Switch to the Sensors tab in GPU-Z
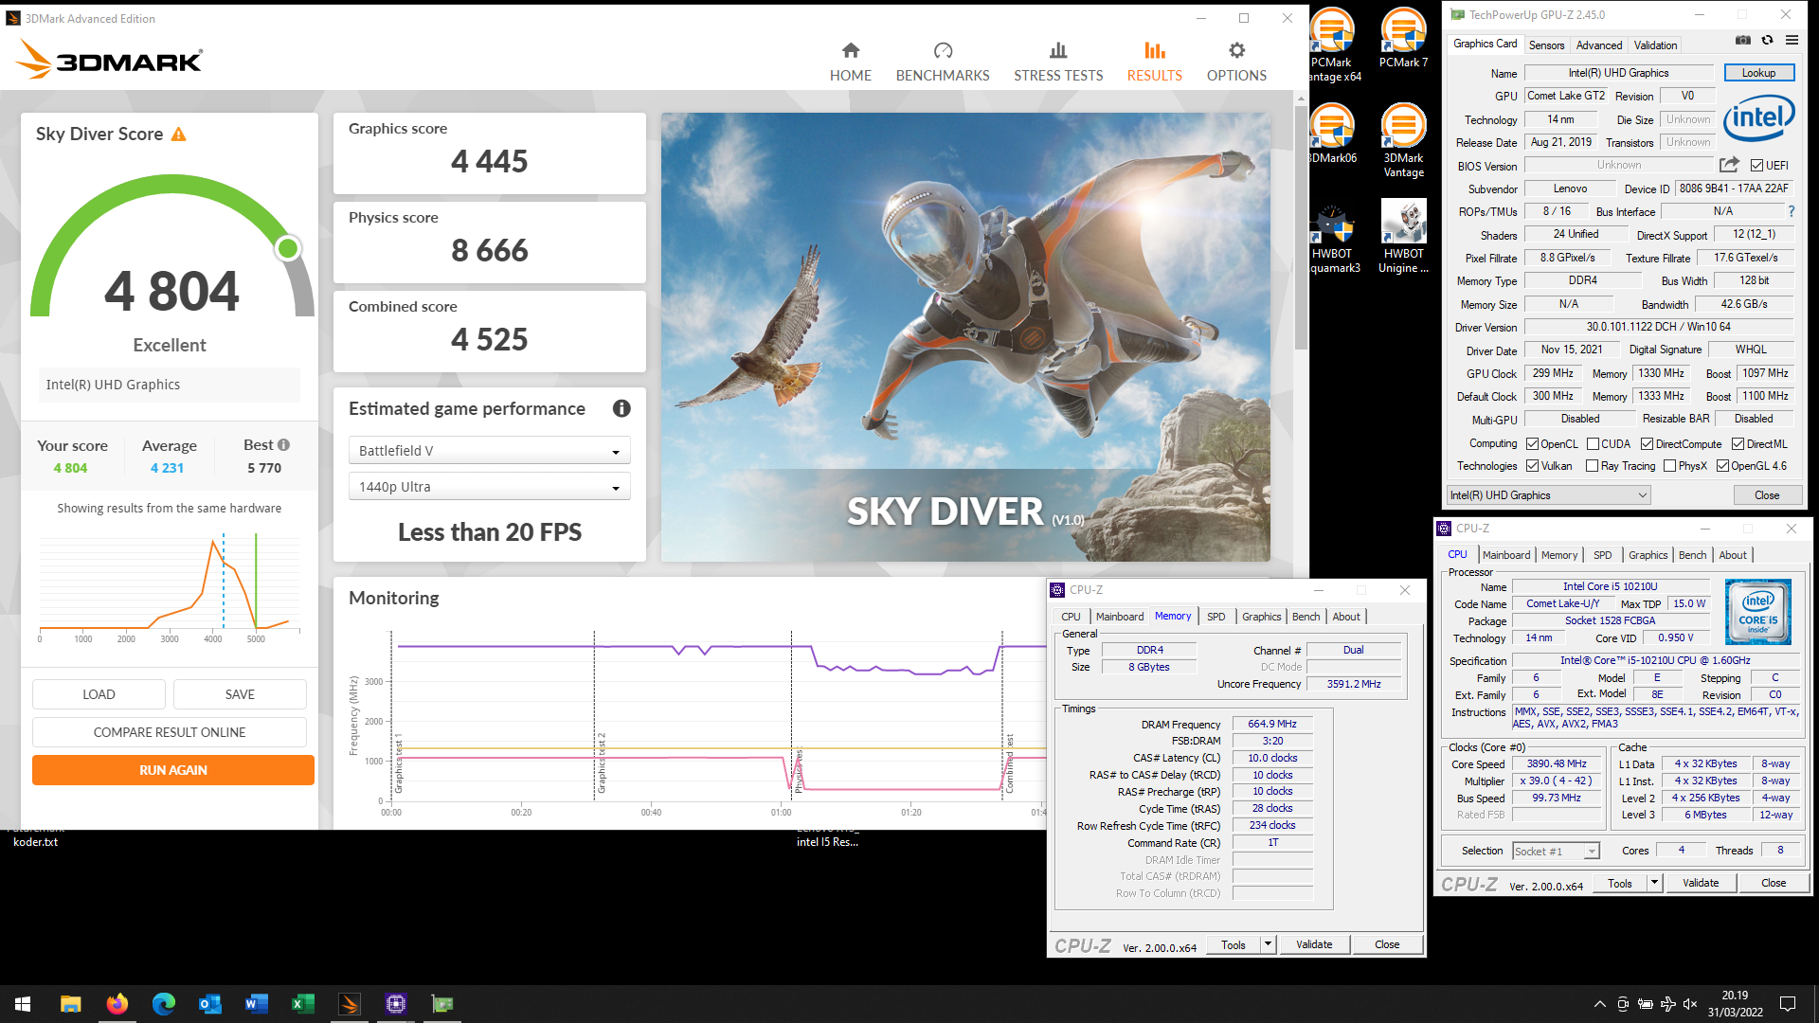The width and height of the screenshot is (1819, 1023). tap(1546, 45)
